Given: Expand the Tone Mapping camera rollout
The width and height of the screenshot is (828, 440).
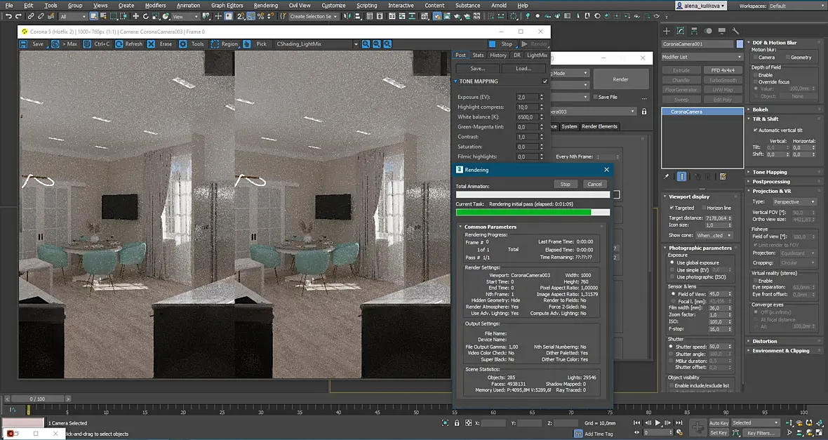Looking at the screenshot, I should point(769,172).
